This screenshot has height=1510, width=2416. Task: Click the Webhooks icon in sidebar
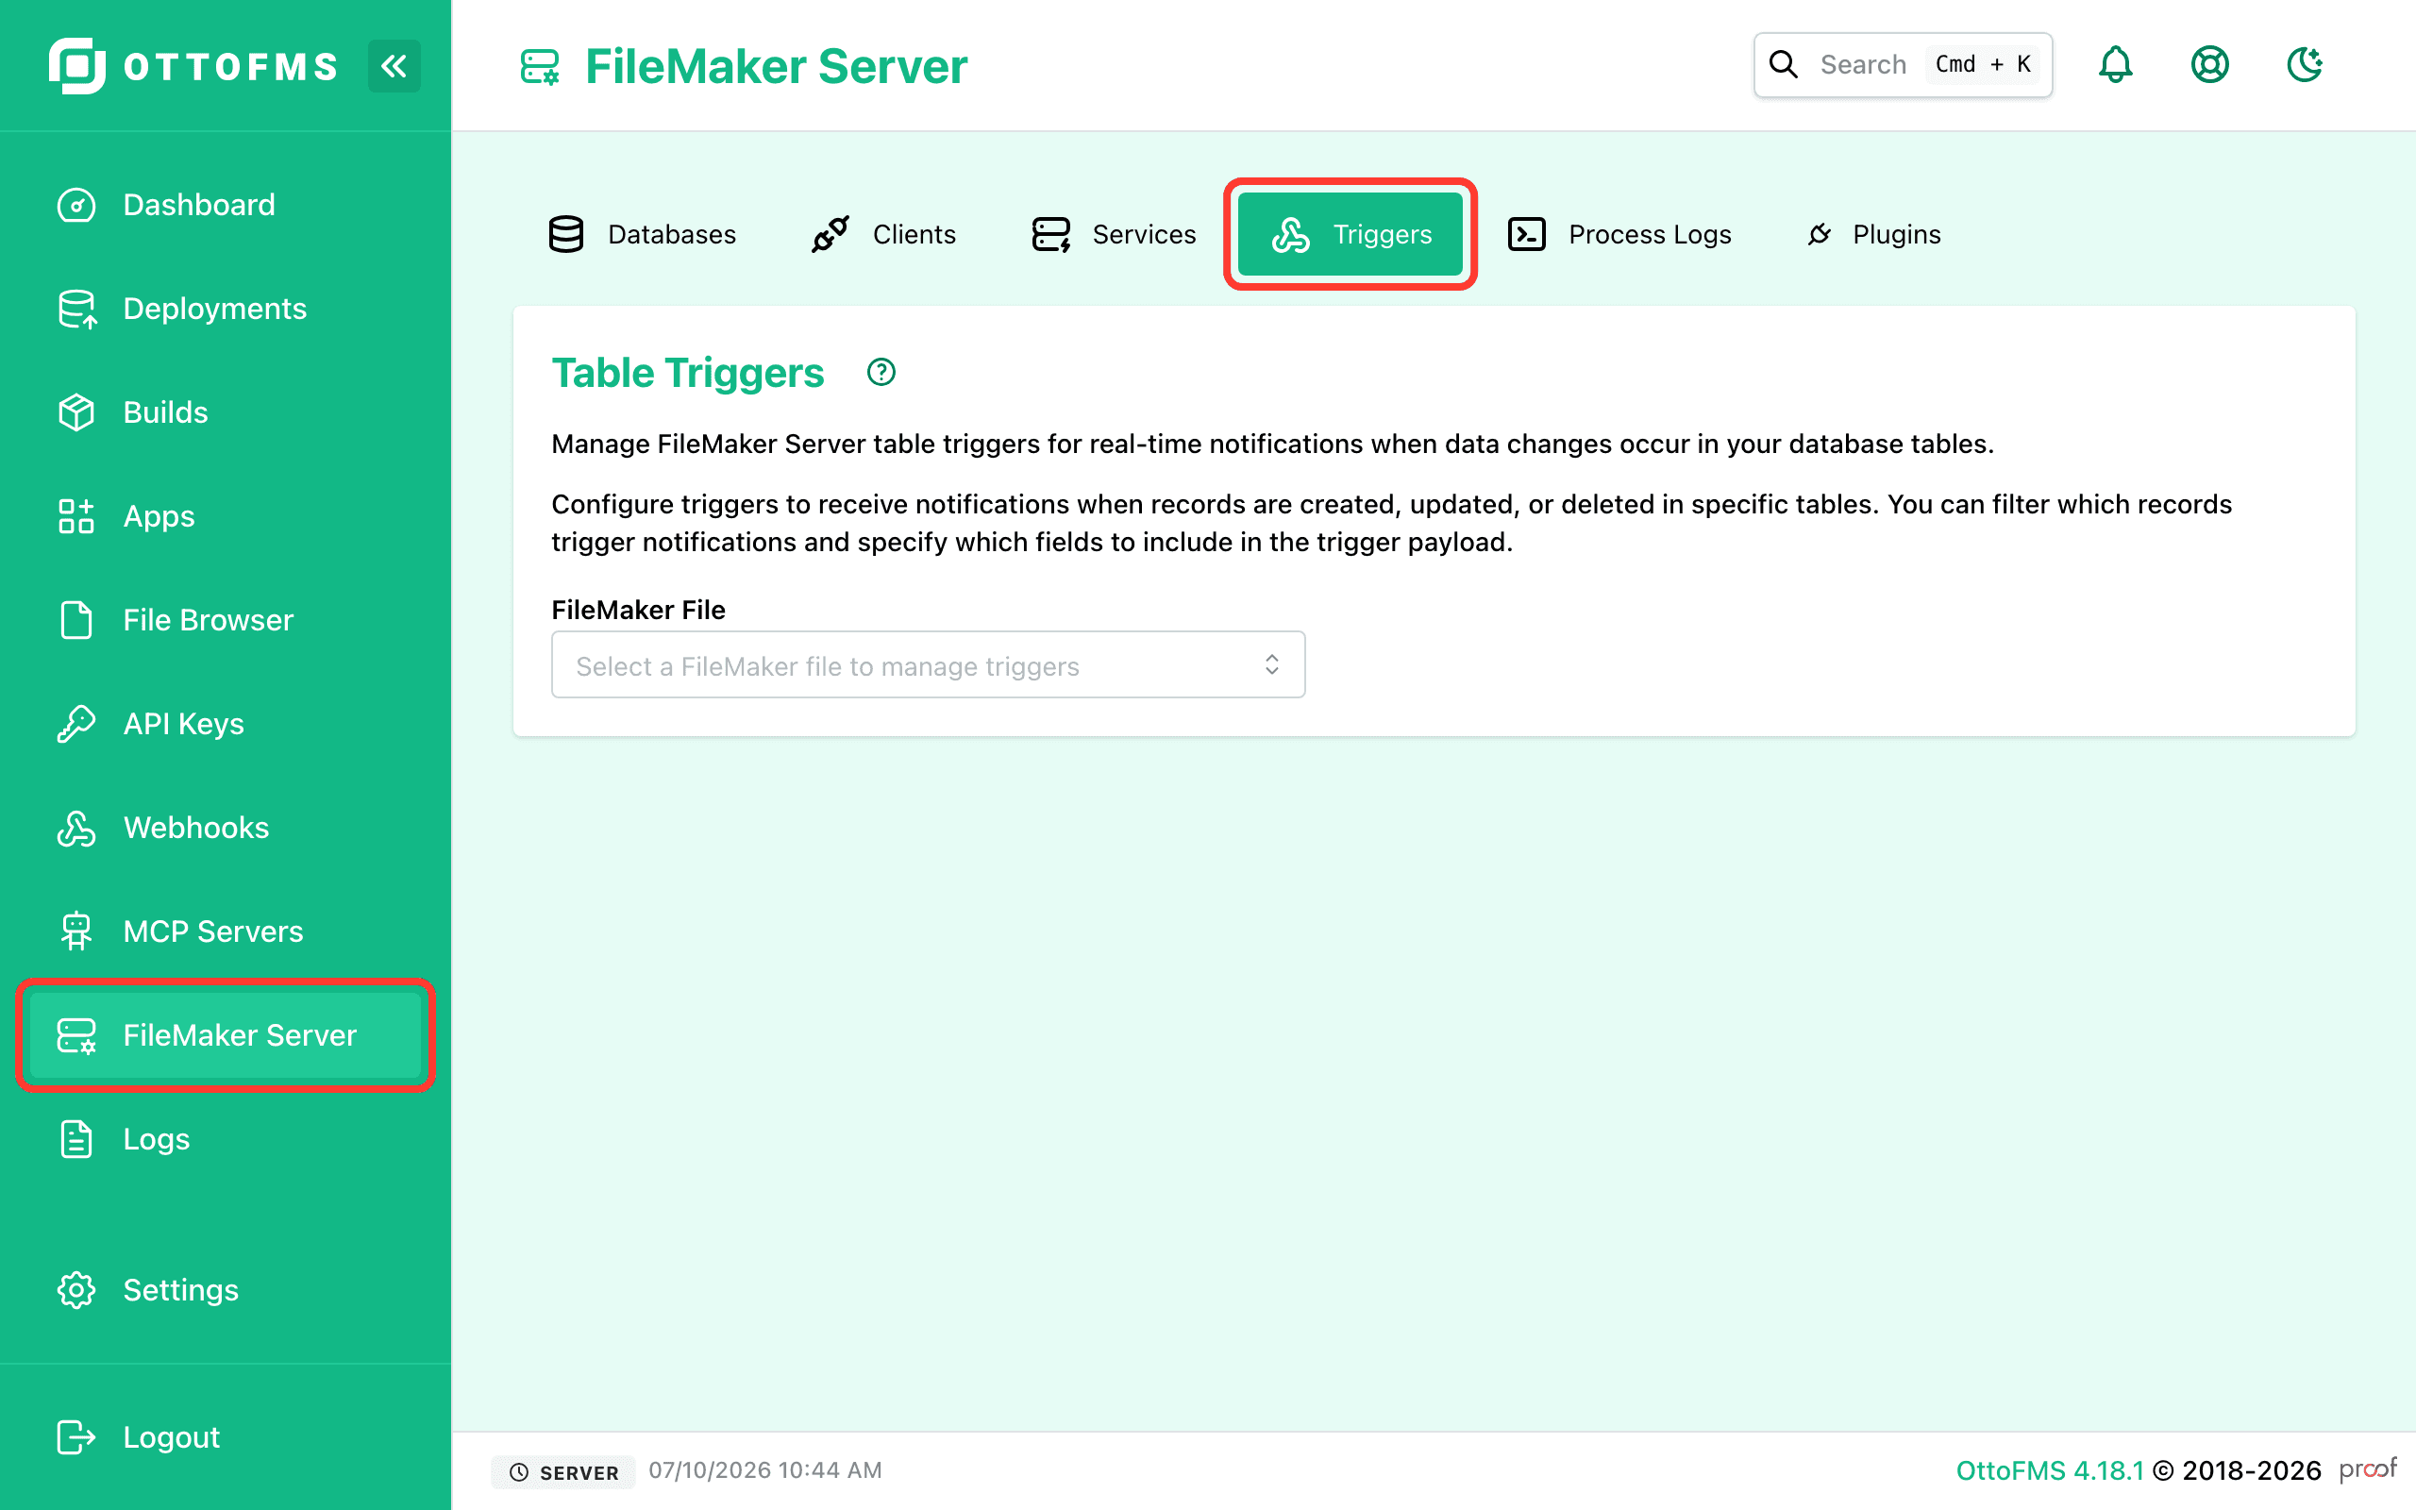(76, 828)
